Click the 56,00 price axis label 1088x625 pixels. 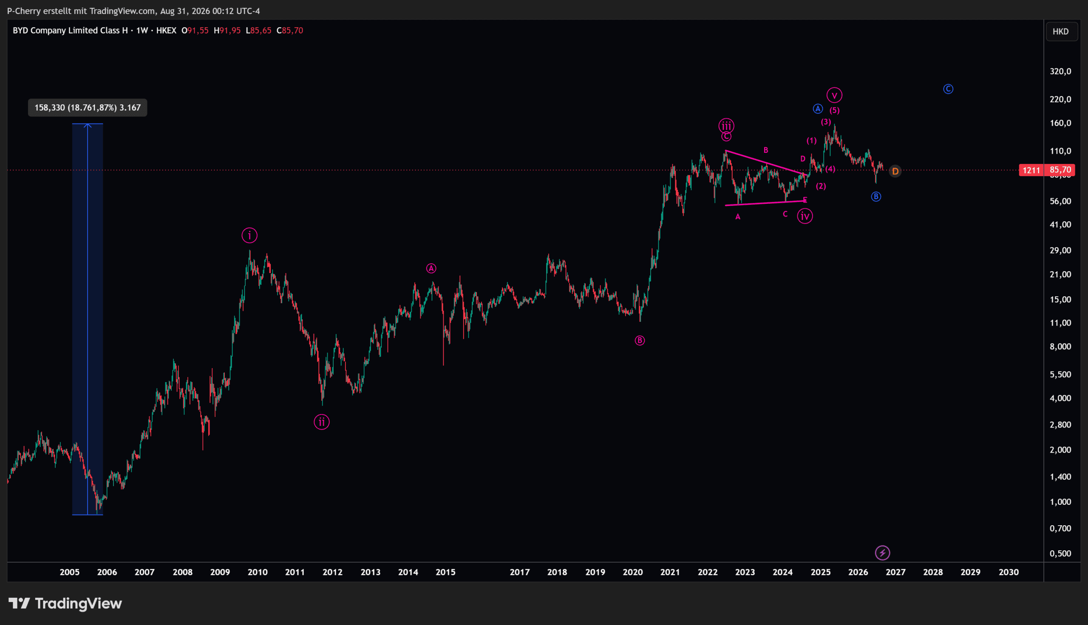1060,201
